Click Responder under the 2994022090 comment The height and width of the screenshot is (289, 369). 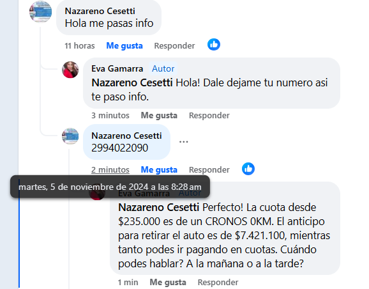click(x=209, y=169)
